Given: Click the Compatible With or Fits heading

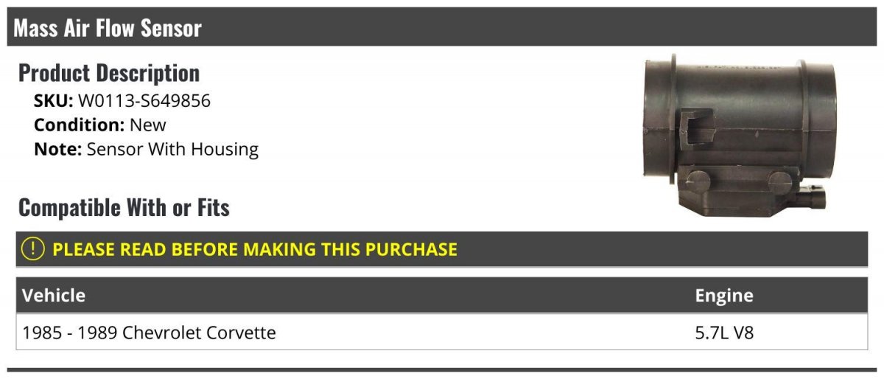Looking at the screenshot, I should (x=124, y=207).
